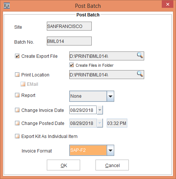Click the OK button
The width and height of the screenshot is (176, 179).
pyautogui.click(x=63, y=165)
